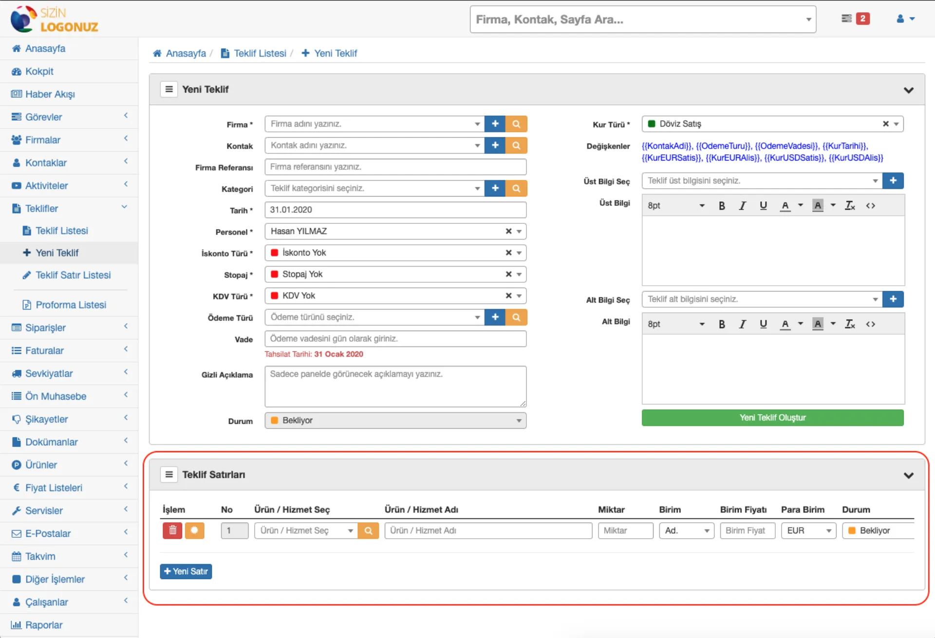
Task: Open font size dropdown in Üst Bilgi
Action: click(x=676, y=206)
